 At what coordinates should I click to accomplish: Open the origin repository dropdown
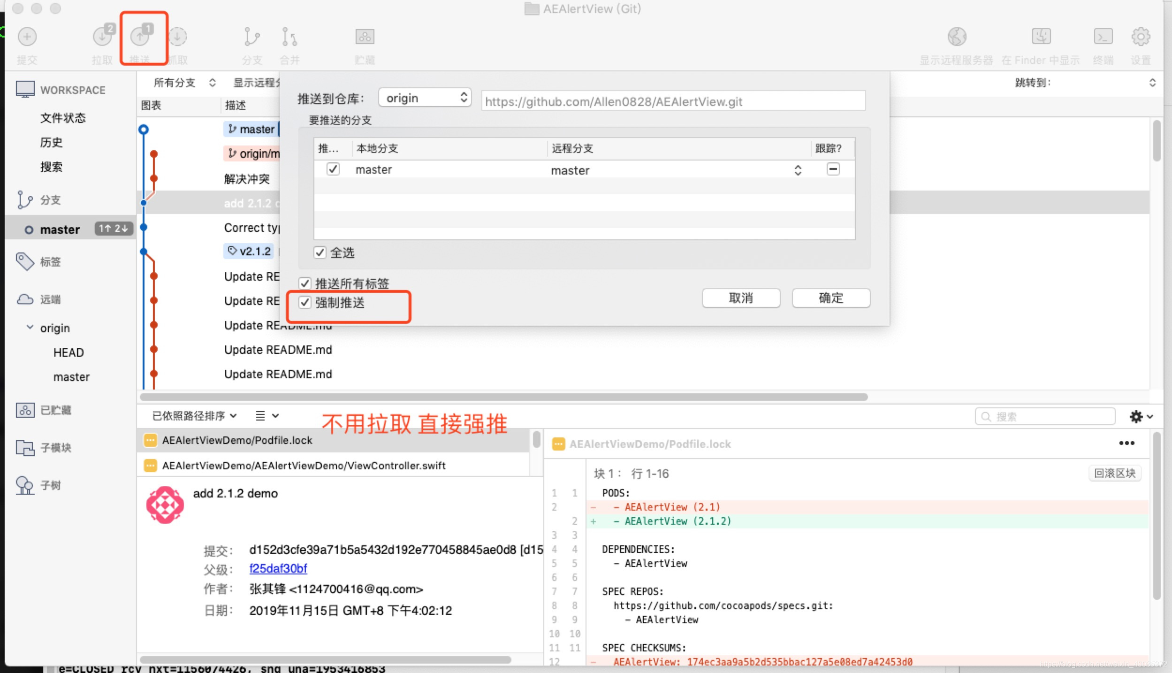click(425, 98)
